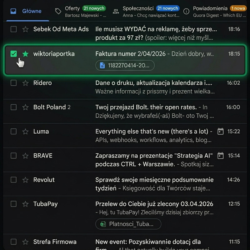
Task: Select the TubaPay email checkbox
Action: [x=13, y=204]
